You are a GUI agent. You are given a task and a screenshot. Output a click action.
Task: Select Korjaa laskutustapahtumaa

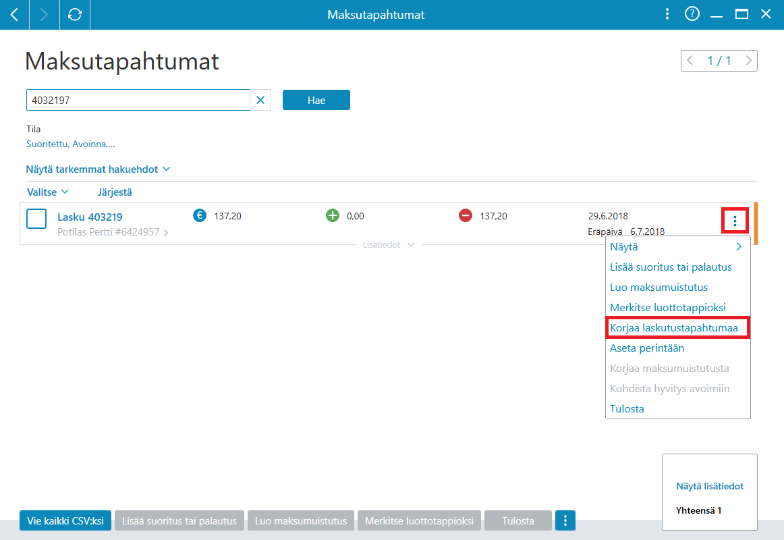tap(677, 327)
